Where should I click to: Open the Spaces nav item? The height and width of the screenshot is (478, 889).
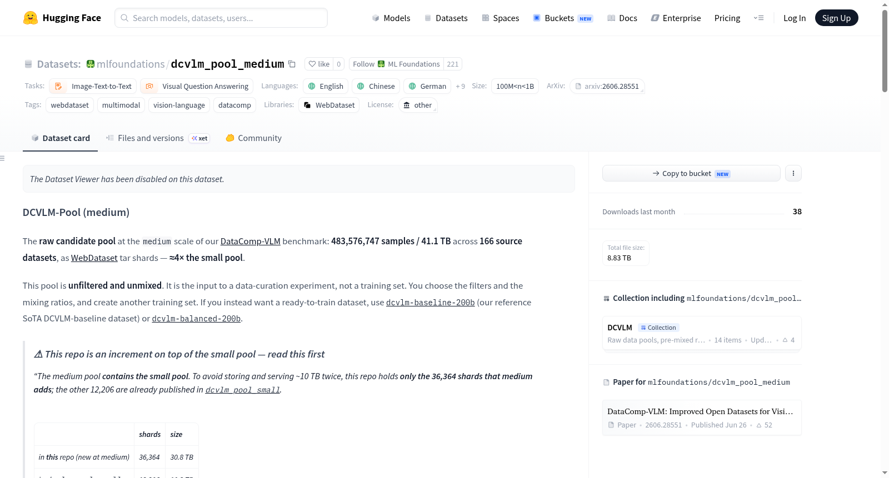500,18
